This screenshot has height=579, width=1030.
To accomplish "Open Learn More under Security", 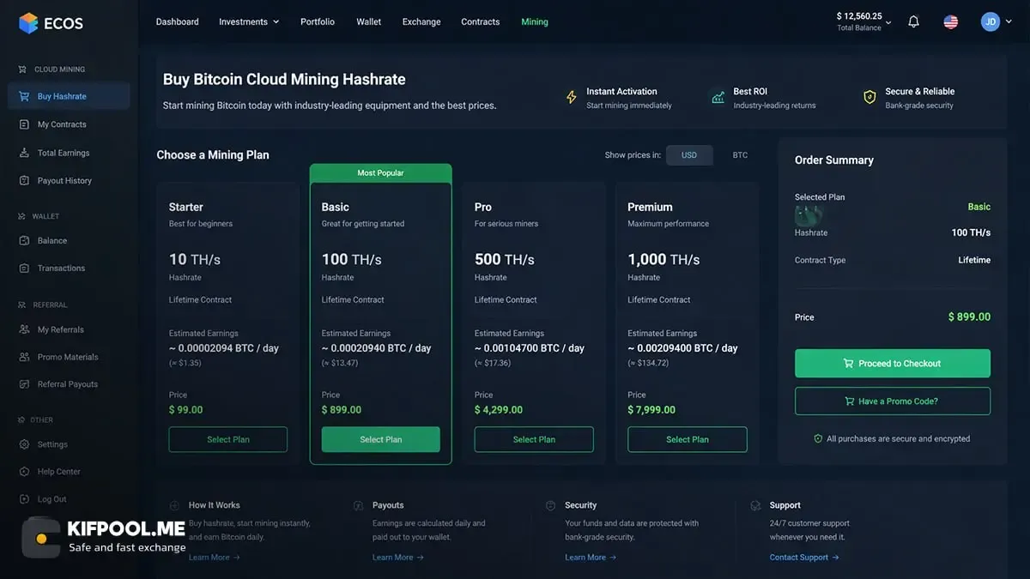I will tap(591, 558).
